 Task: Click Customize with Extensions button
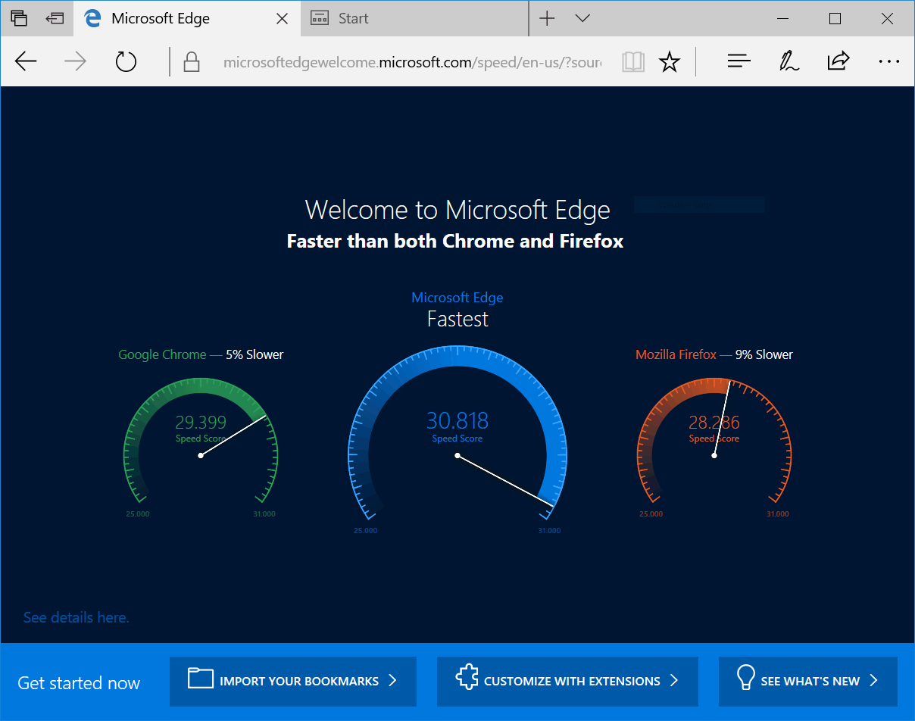pyautogui.click(x=567, y=681)
